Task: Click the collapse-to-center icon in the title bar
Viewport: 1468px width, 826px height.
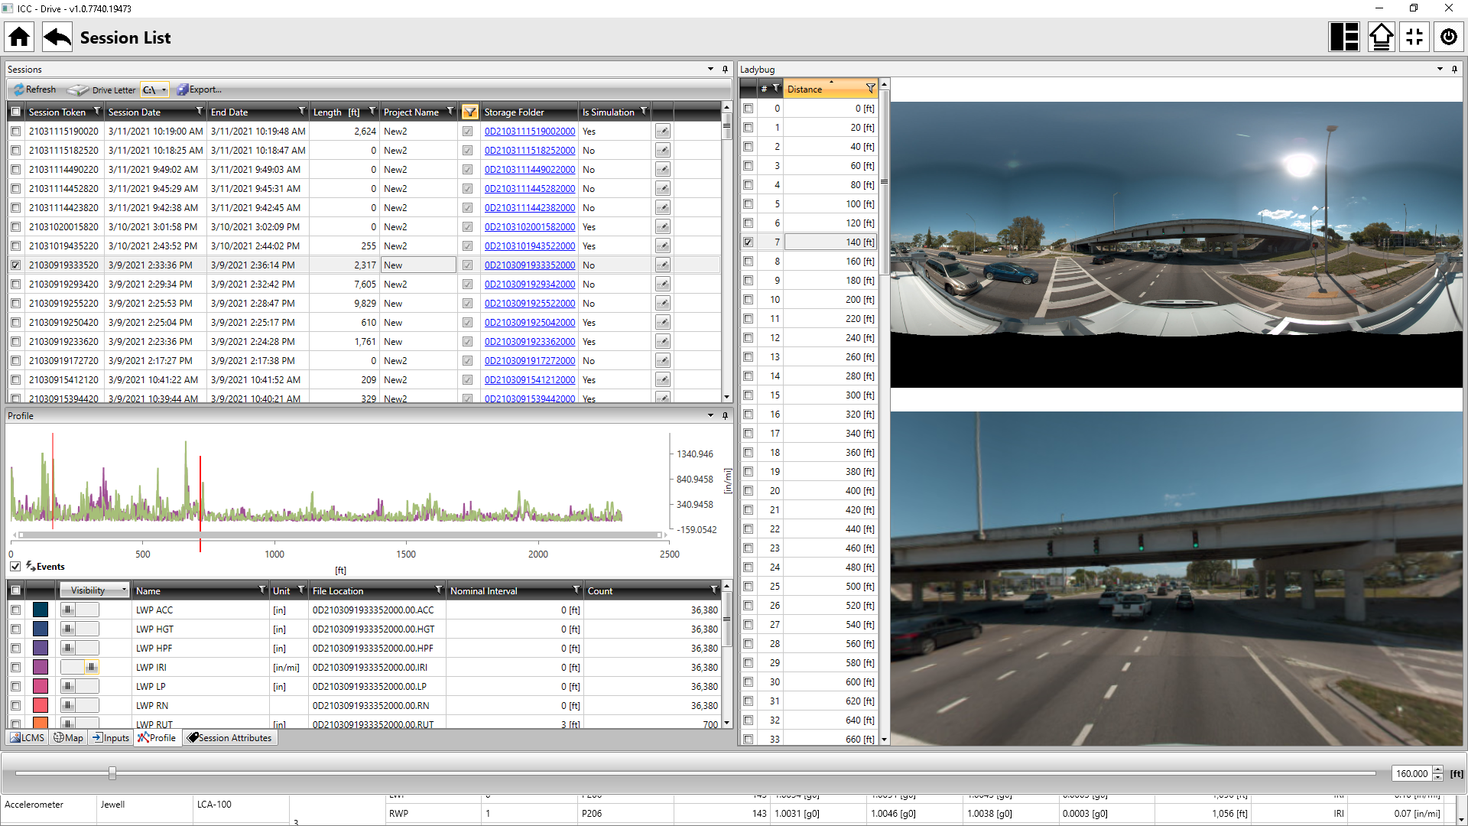Action: click(1414, 36)
